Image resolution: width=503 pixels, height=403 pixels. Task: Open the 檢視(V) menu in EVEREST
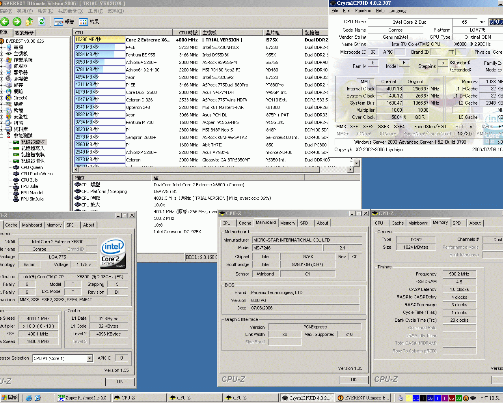pyautogui.click(x=25, y=11)
